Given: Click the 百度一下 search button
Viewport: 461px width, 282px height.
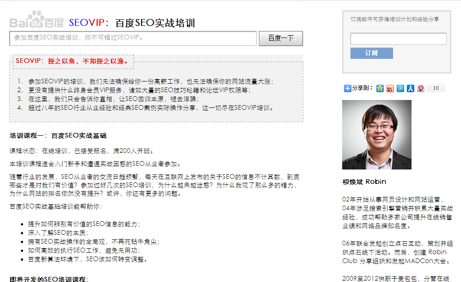Looking at the screenshot, I should click(x=281, y=38).
